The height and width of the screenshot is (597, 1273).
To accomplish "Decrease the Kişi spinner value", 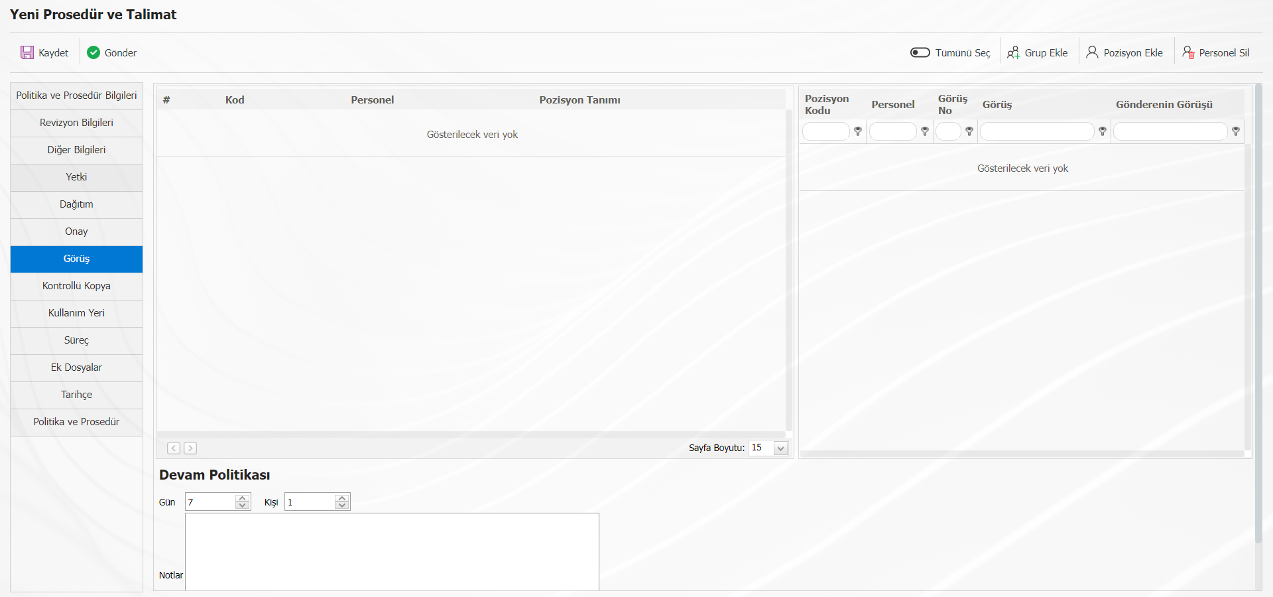I will click(342, 505).
